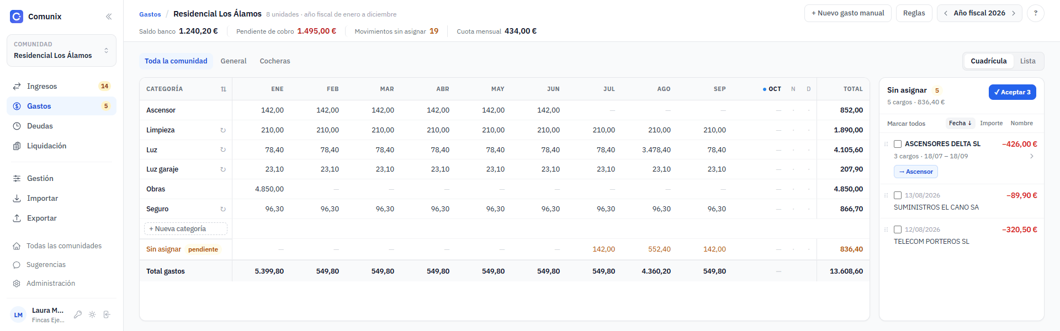Sort unassigned charges by Nombre

click(x=1021, y=123)
